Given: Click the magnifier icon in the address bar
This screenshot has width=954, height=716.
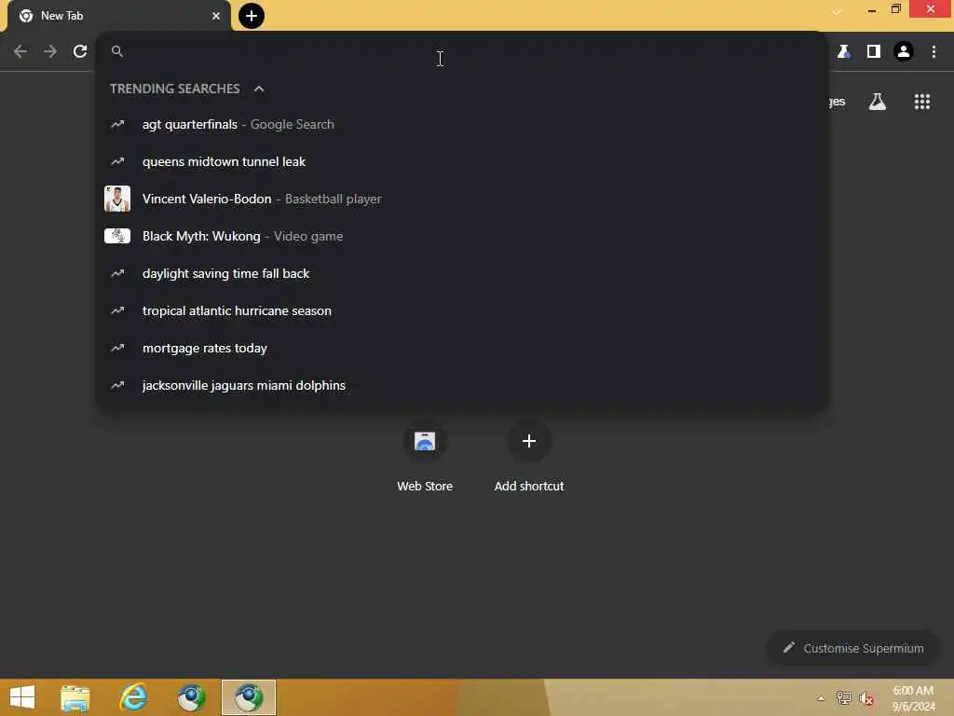Looking at the screenshot, I should click(x=117, y=51).
